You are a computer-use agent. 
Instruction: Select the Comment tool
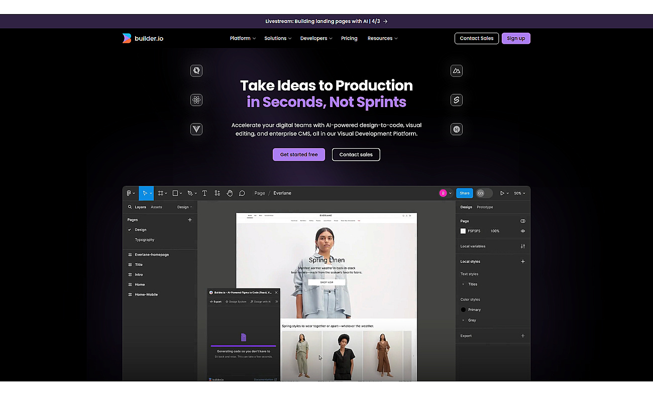click(242, 193)
